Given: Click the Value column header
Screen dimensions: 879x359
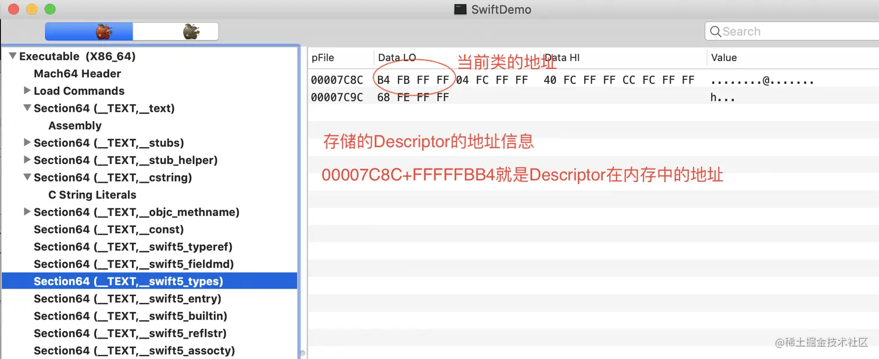Looking at the screenshot, I should point(724,58).
